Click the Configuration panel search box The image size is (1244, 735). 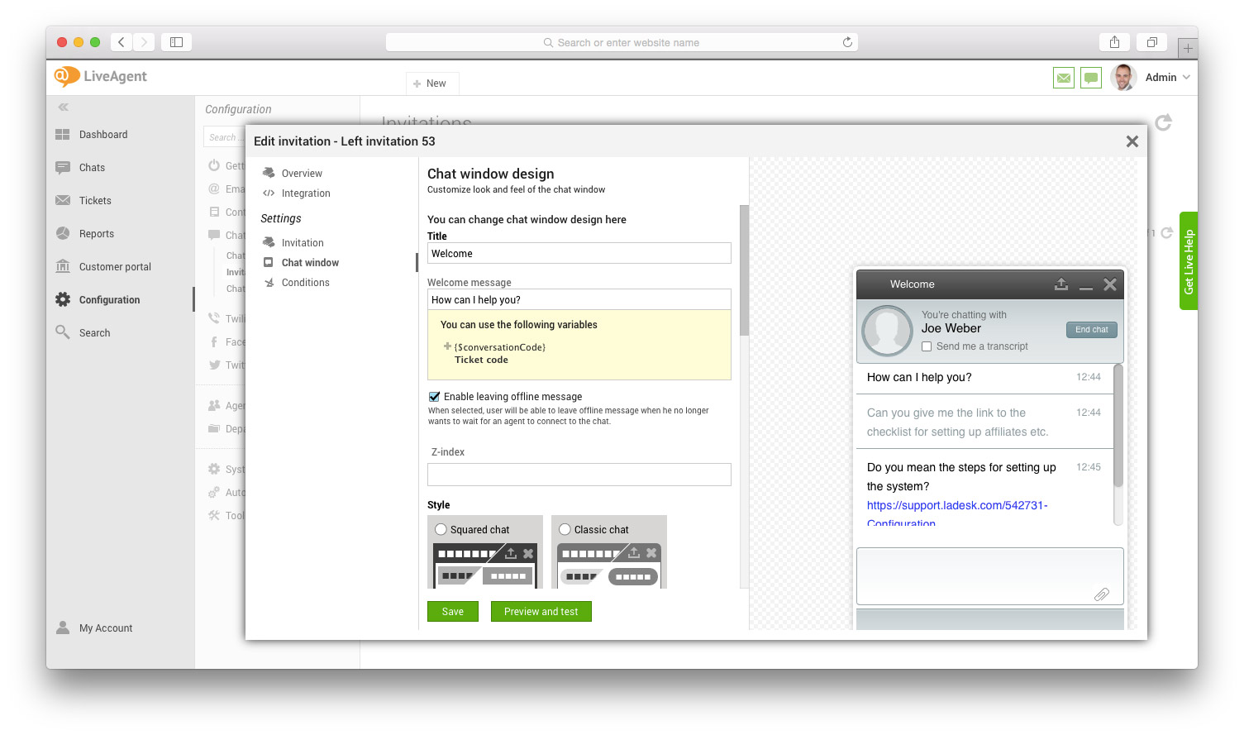[x=223, y=137]
